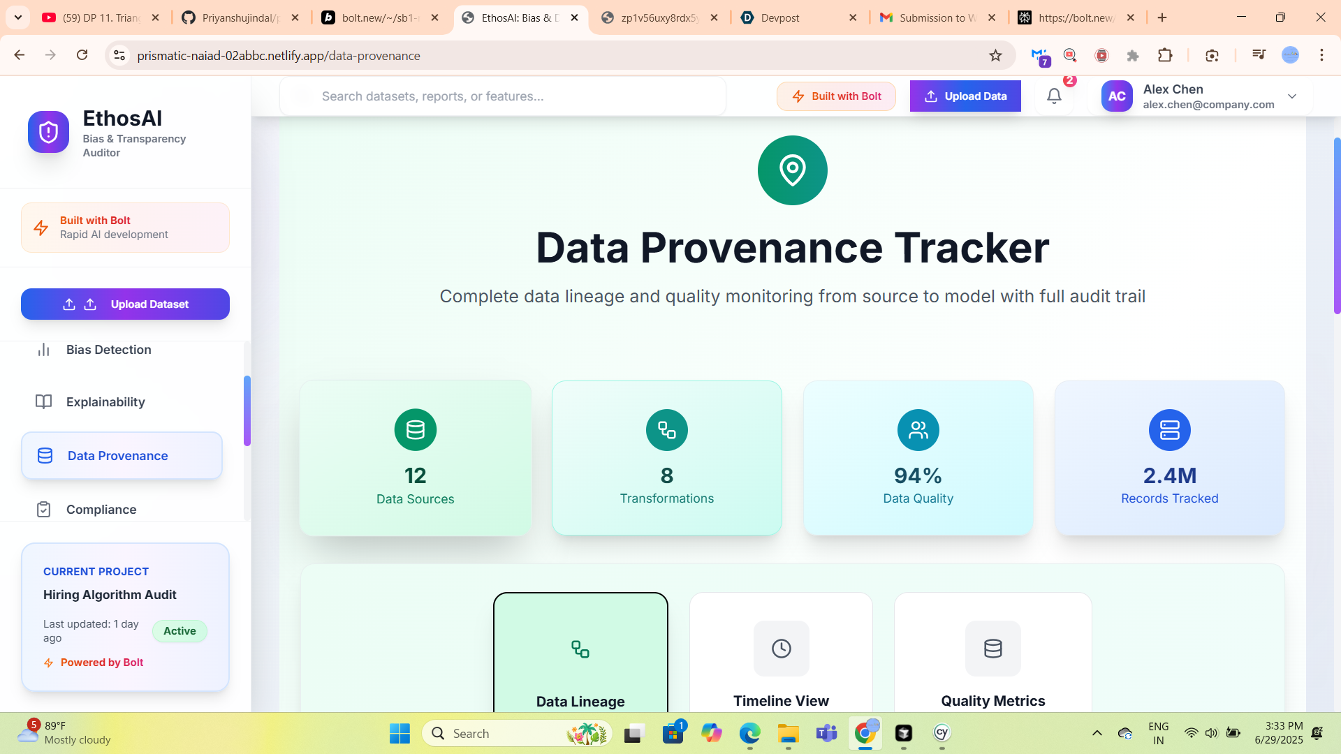The image size is (1341, 754).
Task: Click the Upload Dataset sidebar button
Action: (x=125, y=304)
